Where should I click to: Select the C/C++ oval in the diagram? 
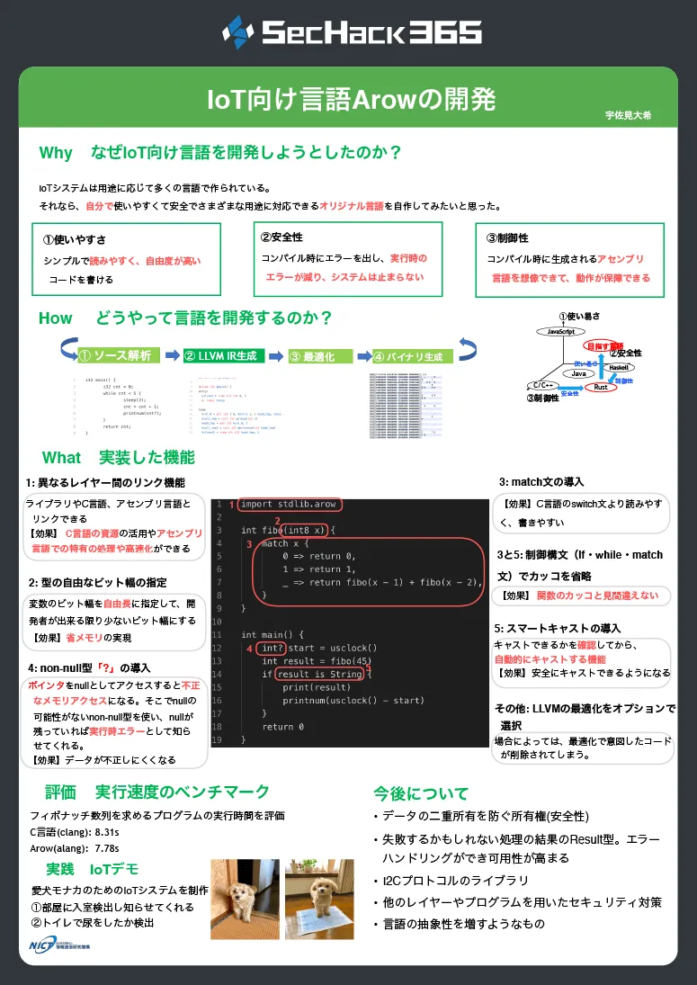pyautogui.click(x=542, y=385)
